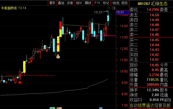Toggle the side panel layout icon
This screenshot has width=173, height=109.
click(x=114, y=8)
